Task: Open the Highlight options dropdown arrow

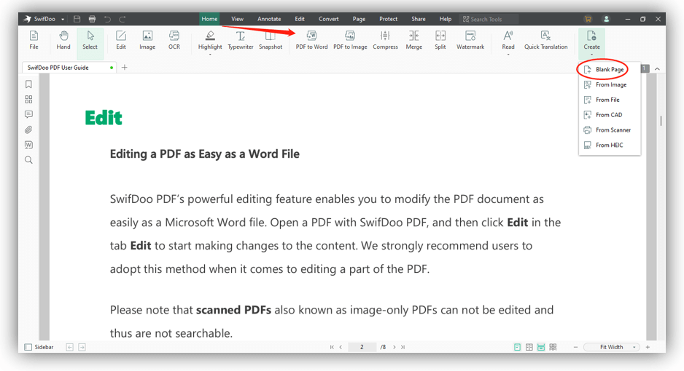Action: click(x=210, y=55)
